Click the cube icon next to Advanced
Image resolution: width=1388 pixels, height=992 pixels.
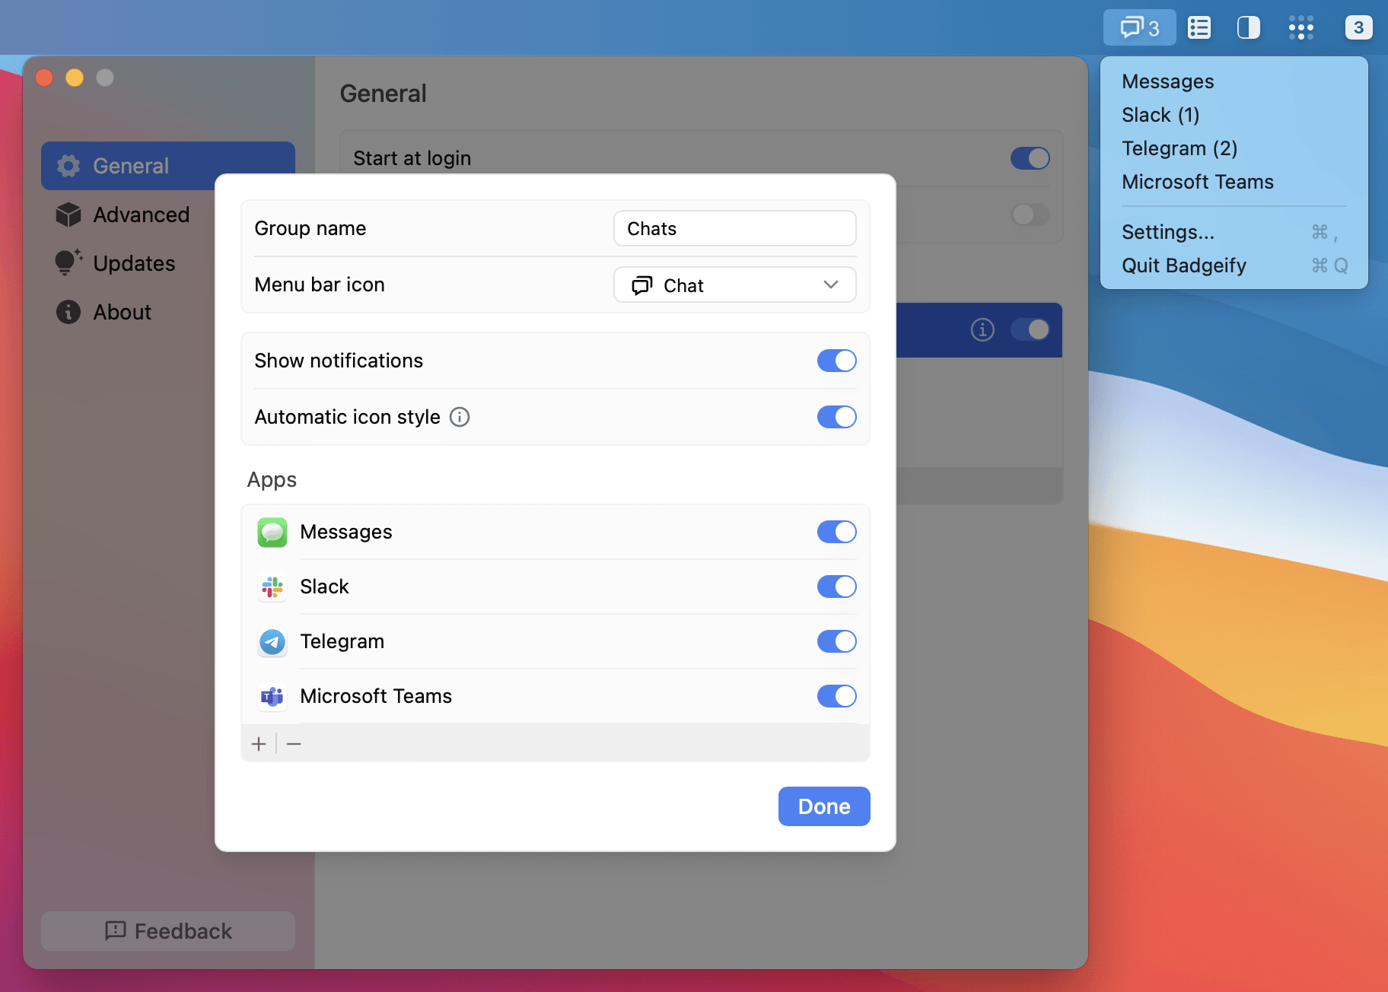click(68, 215)
